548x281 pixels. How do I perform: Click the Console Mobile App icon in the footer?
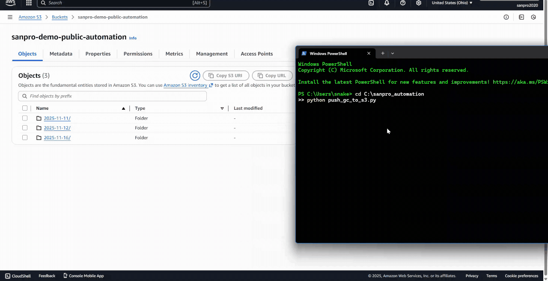(65, 275)
